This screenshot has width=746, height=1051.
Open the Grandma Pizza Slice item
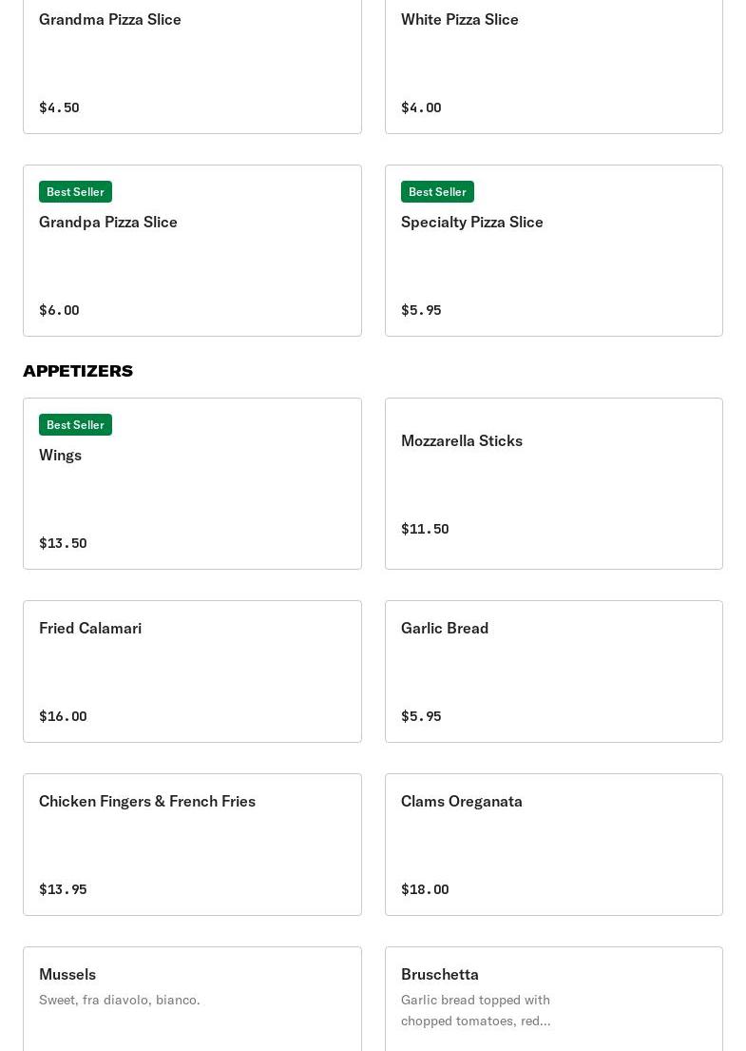192,66
